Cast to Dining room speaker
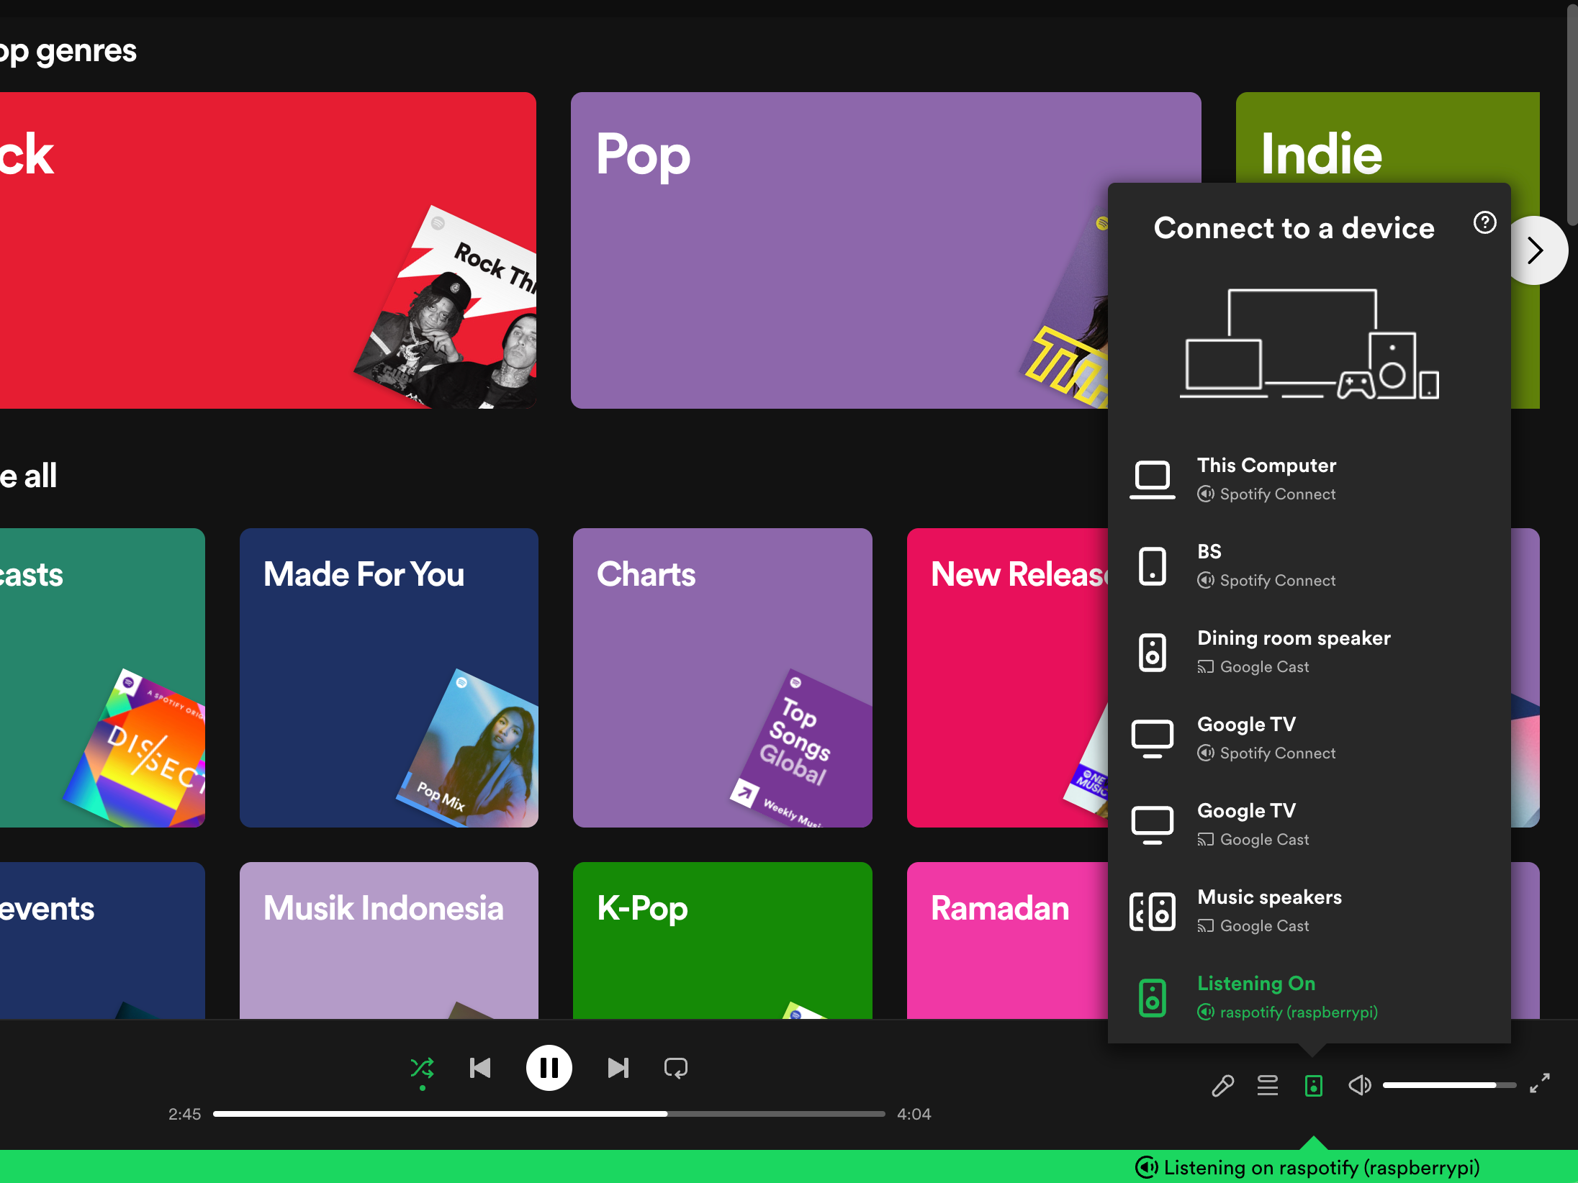1578x1183 pixels. pyautogui.click(x=1309, y=652)
